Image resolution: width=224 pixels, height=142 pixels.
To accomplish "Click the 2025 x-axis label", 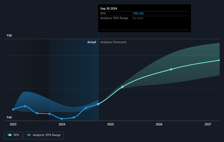I will (110, 125).
